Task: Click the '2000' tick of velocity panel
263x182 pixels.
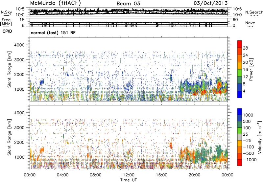Action: [19, 142]
